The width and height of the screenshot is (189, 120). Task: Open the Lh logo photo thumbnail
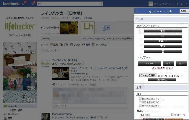coord(88,28)
